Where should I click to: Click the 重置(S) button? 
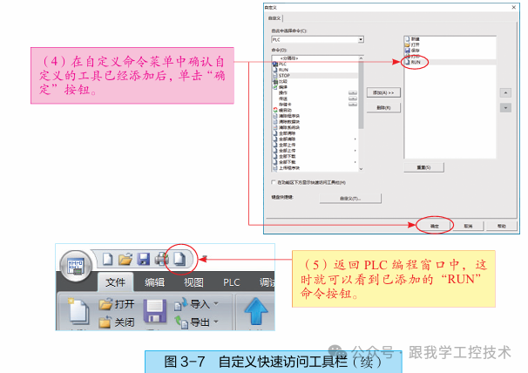(x=424, y=167)
